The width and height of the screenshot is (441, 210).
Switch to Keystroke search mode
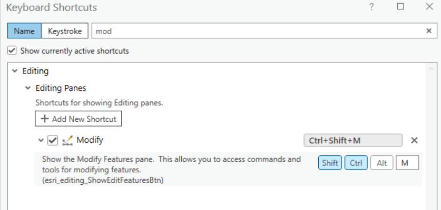tap(65, 31)
